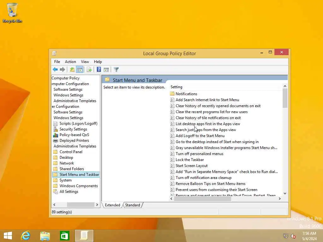The width and height of the screenshot is (323, 242).
Task: Click the settings list horizontal scroll right arrow
Action: pos(279,199)
